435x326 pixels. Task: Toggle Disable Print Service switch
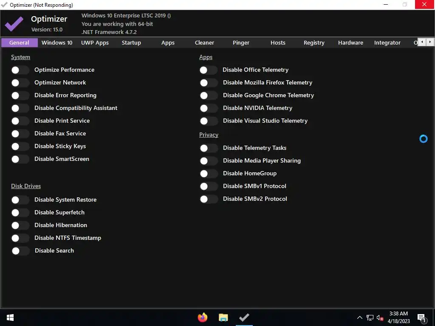coord(20,121)
